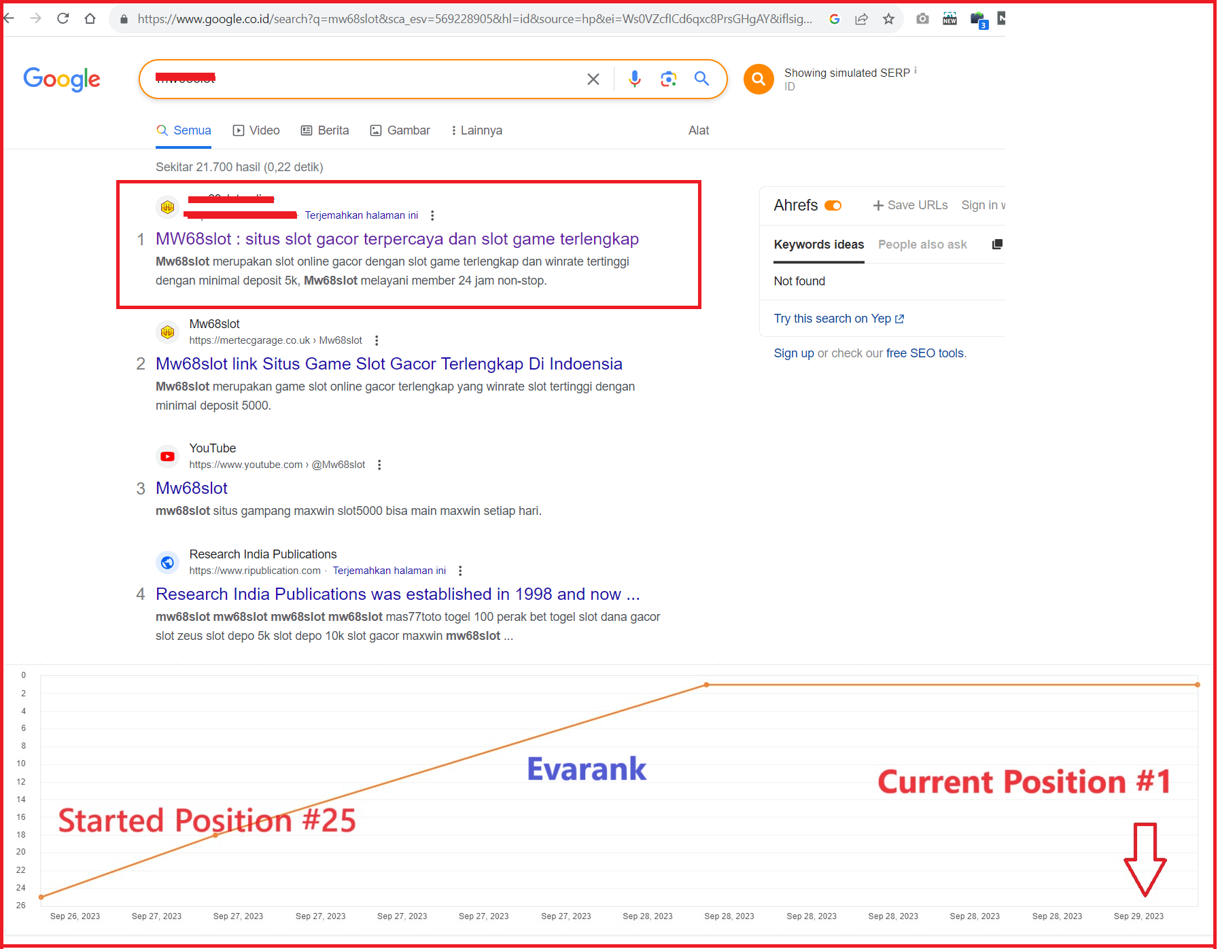This screenshot has height=949, width=1218.
Task: Open the NEW-labelled extension icon
Action: point(950,19)
